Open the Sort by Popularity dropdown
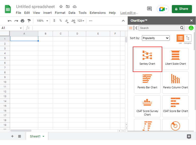 [x=156, y=38]
